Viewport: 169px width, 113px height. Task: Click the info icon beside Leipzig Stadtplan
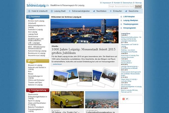coord(121,20)
